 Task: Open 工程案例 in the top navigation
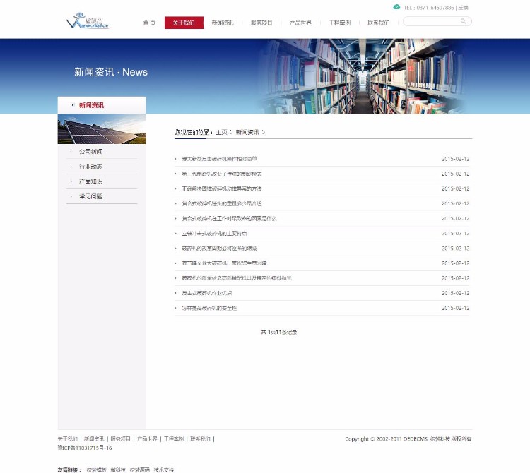pyautogui.click(x=339, y=23)
